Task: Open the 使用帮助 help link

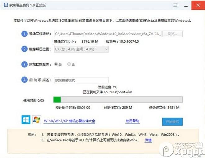Action: click(132, 121)
